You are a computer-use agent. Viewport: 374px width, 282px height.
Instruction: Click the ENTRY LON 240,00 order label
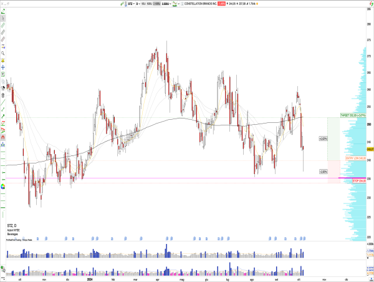pos(356,158)
